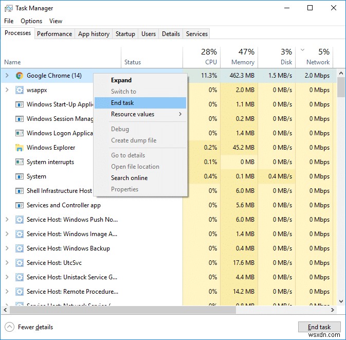Screen dimensions: 346x340
Task: Sort by the CPU column header
Action: (x=202, y=58)
